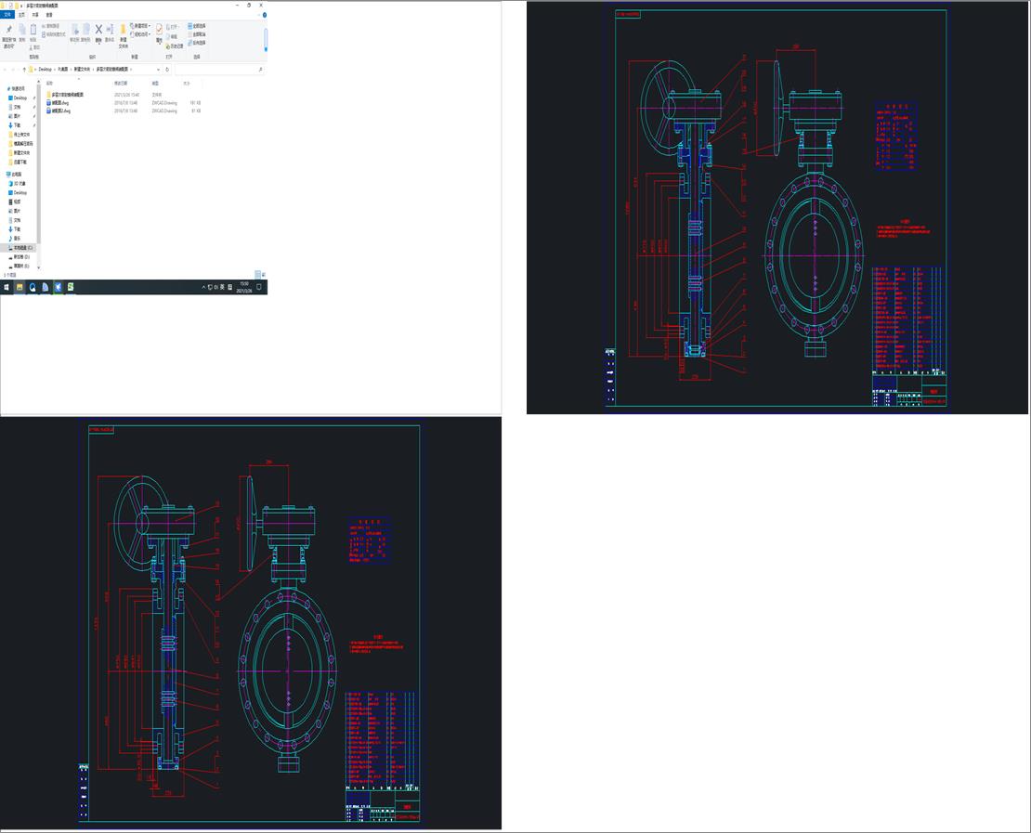Screen dimensions: 1031x833
Task: Click Select all in the ribbon
Action: (x=197, y=26)
